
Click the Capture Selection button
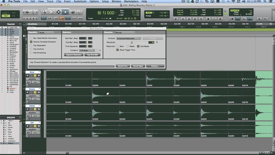(73, 55)
